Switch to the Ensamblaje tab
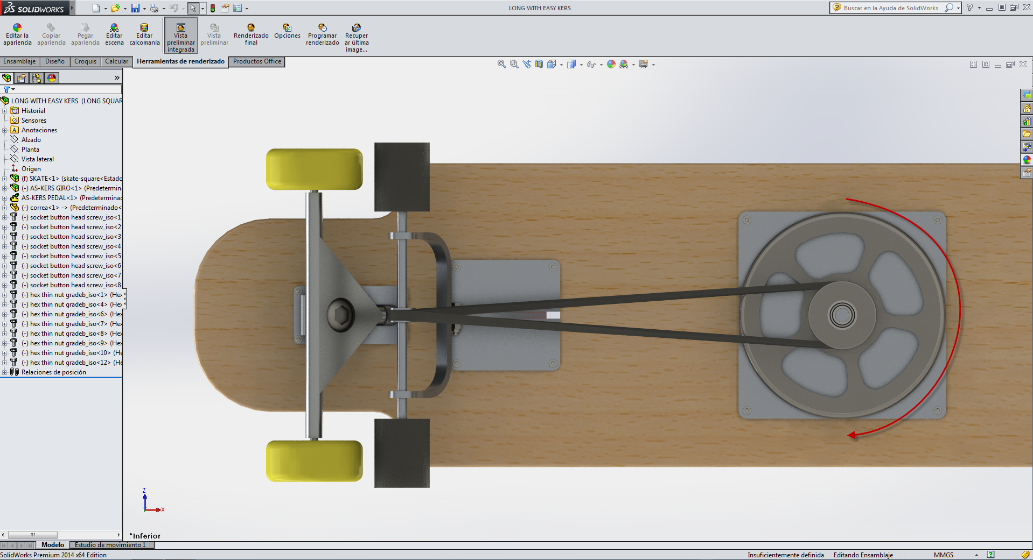 (x=19, y=61)
